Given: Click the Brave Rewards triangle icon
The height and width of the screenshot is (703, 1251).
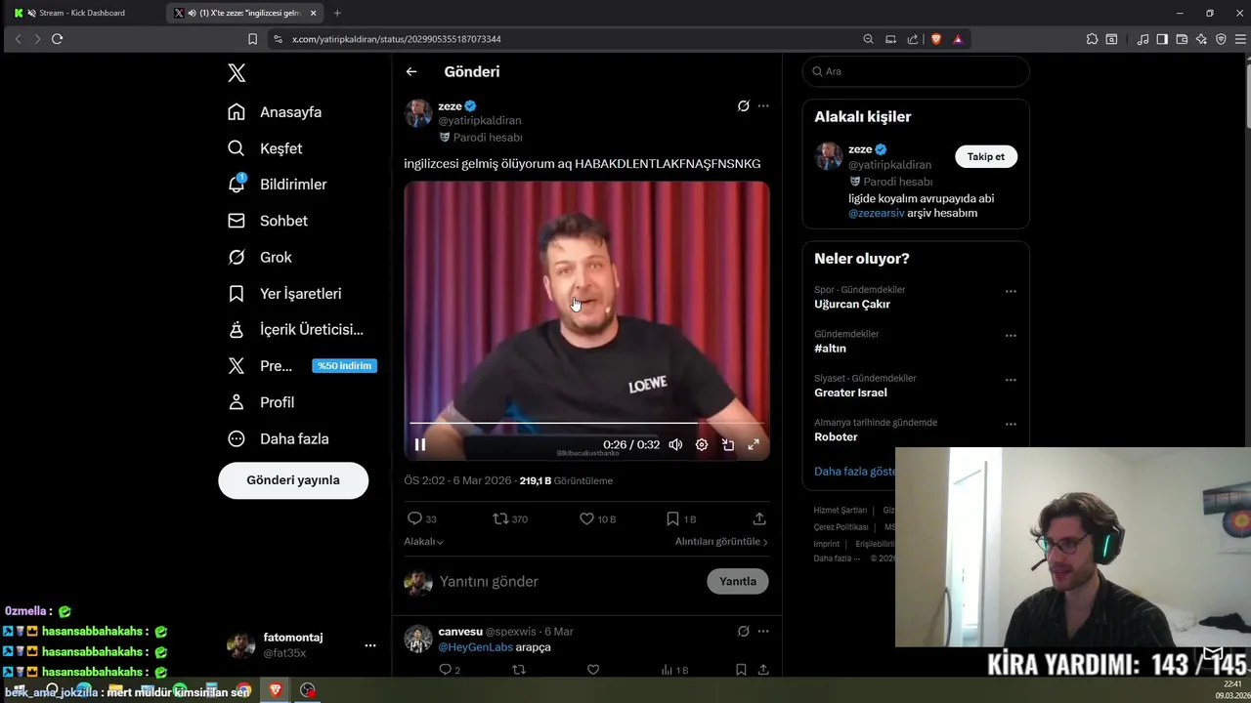Looking at the screenshot, I should click(958, 39).
